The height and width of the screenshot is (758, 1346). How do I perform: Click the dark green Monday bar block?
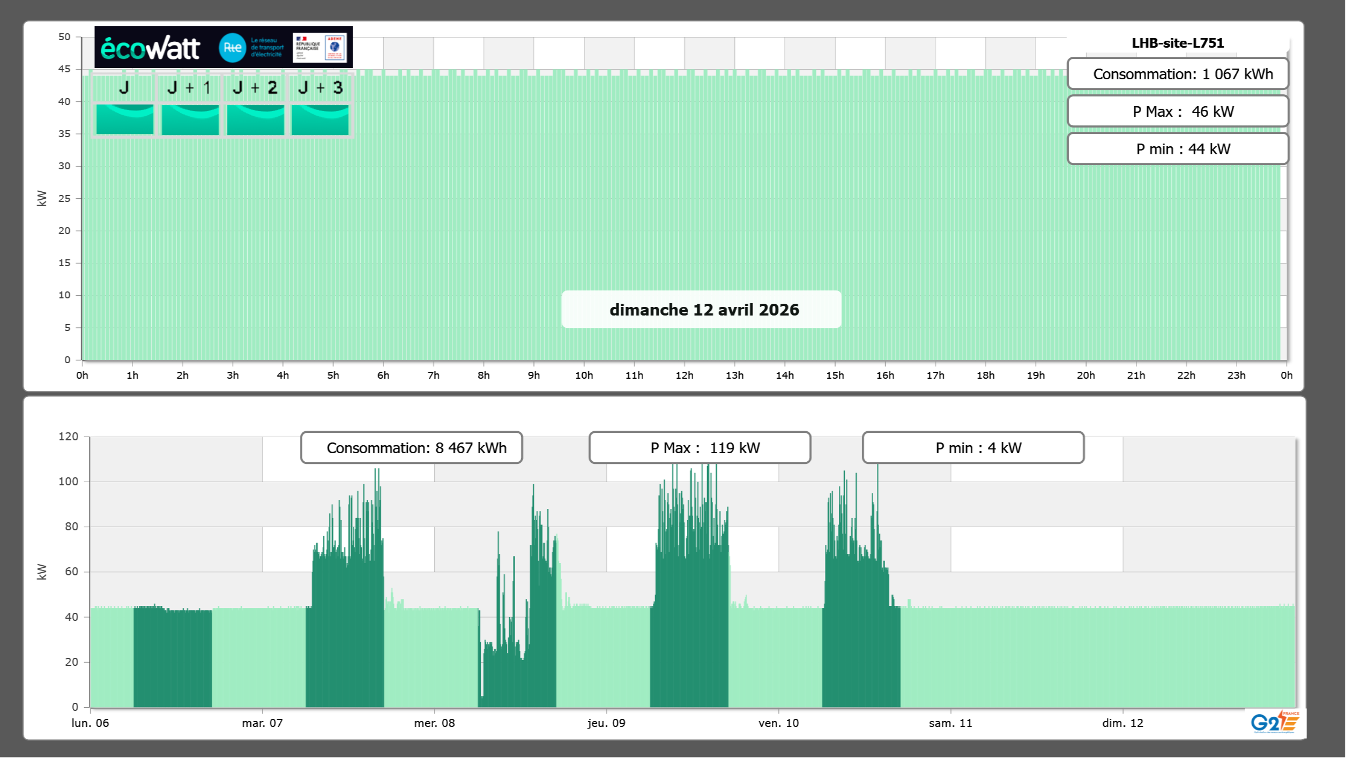tap(173, 658)
